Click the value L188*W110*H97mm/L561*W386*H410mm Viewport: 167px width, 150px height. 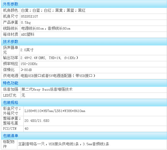point(55,111)
